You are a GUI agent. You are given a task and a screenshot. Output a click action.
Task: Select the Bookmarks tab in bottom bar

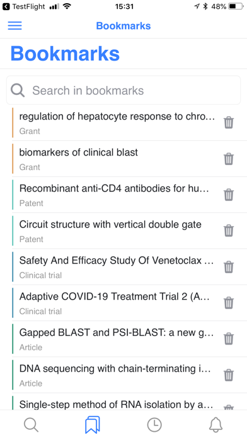pyautogui.click(x=93, y=425)
